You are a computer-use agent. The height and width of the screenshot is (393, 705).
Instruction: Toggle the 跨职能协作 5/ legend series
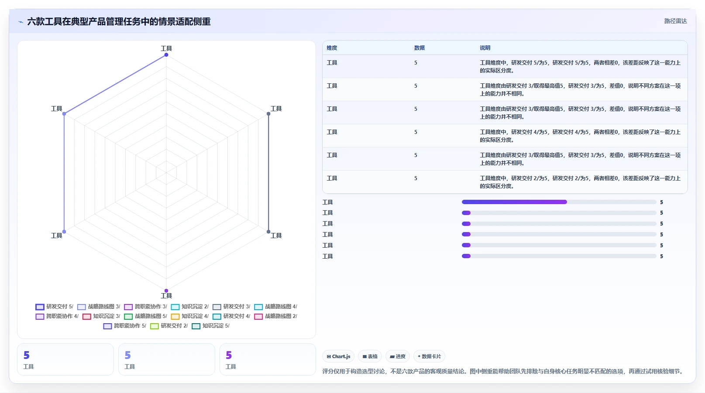pos(124,326)
